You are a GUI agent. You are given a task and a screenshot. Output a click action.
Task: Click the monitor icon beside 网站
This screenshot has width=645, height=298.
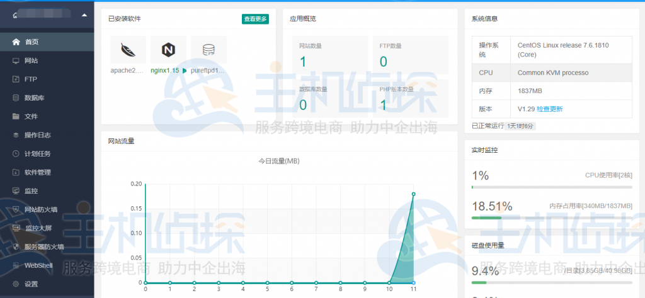click(x=16, y=61)
